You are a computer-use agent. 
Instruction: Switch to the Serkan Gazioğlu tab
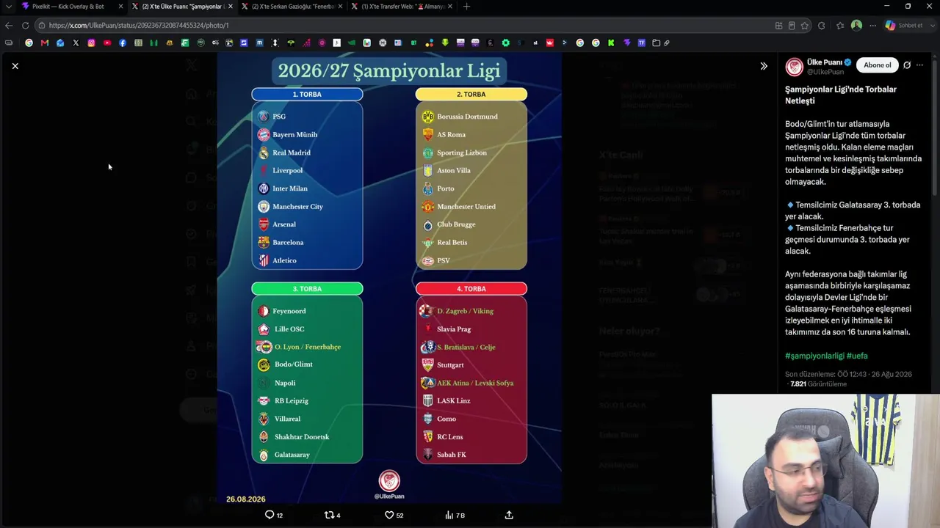click(x=292, y=7)
